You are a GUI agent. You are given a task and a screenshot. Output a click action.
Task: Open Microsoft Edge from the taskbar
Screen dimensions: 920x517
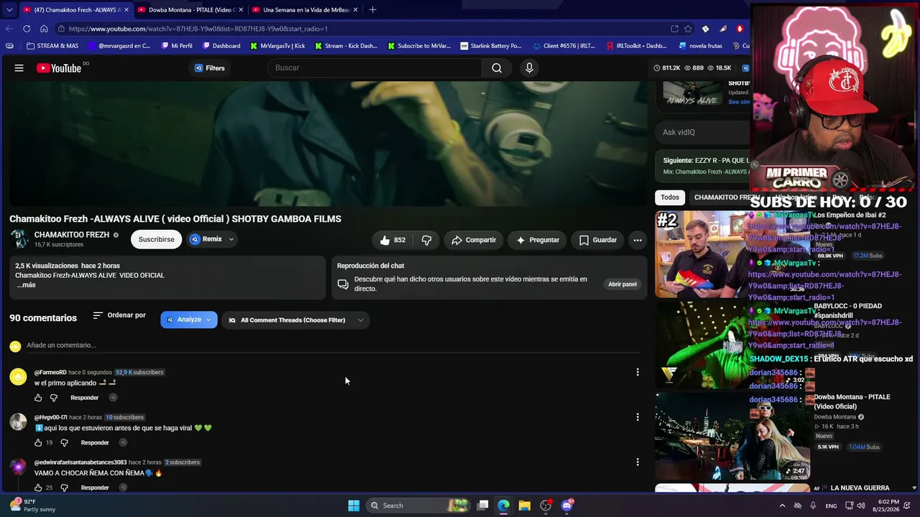coord(504,506)
